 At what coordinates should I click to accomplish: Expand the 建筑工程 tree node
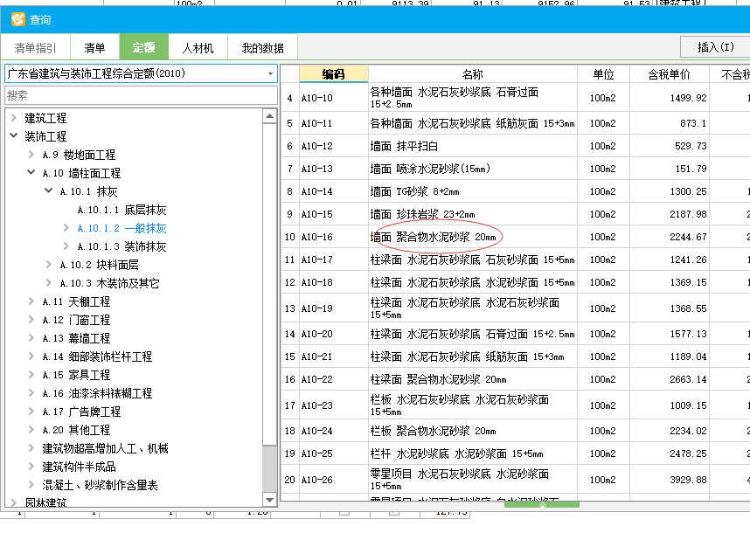click(14, 118)
